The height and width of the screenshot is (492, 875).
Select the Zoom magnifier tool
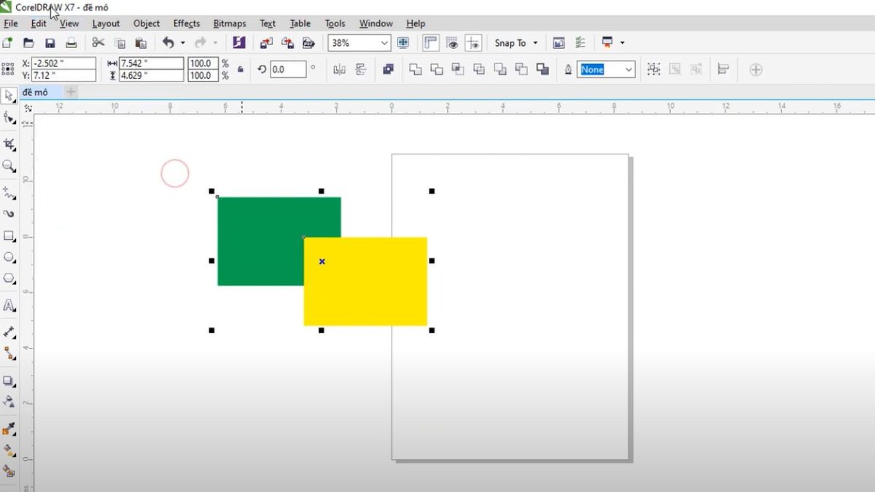(x=9, y=166)
